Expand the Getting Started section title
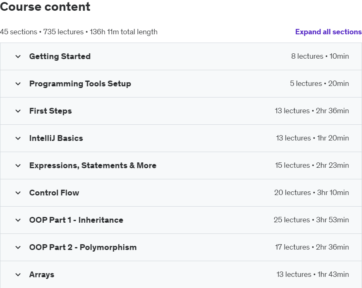This screenshot has height=288, width=362. click(60, 57)
